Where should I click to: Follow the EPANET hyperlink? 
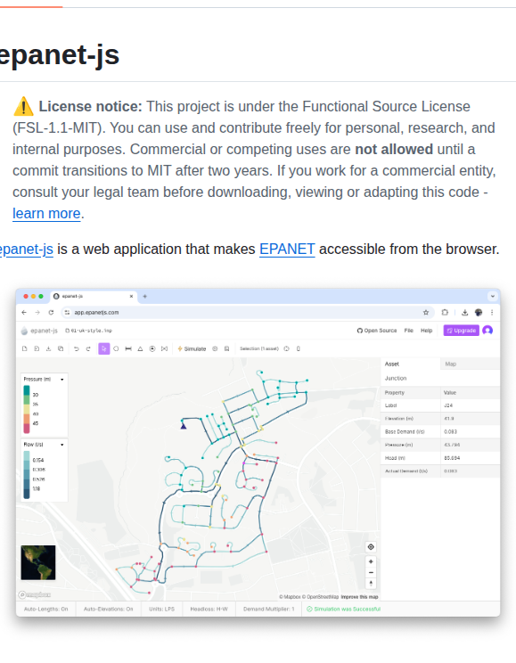pyautogui.click(x=287, y=249)
